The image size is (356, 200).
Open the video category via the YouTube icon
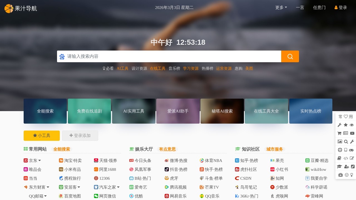pyautogui.click(x=352, y=133)
